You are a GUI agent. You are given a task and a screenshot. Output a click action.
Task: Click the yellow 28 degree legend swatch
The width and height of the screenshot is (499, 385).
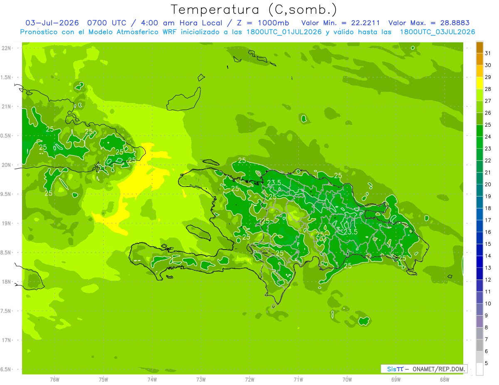click(479, 83)
